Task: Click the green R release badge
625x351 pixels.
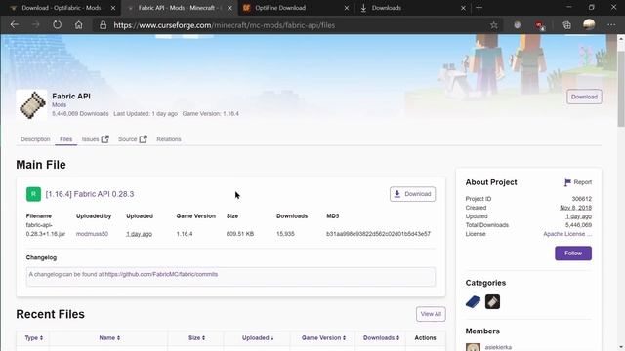Action: coord(33,194)
